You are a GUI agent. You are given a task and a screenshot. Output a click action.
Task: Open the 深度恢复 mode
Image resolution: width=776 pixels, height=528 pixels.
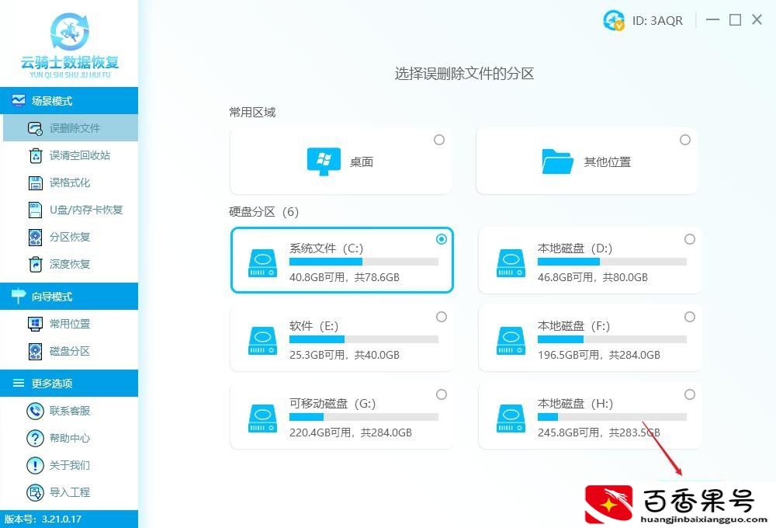click(69, 265)
